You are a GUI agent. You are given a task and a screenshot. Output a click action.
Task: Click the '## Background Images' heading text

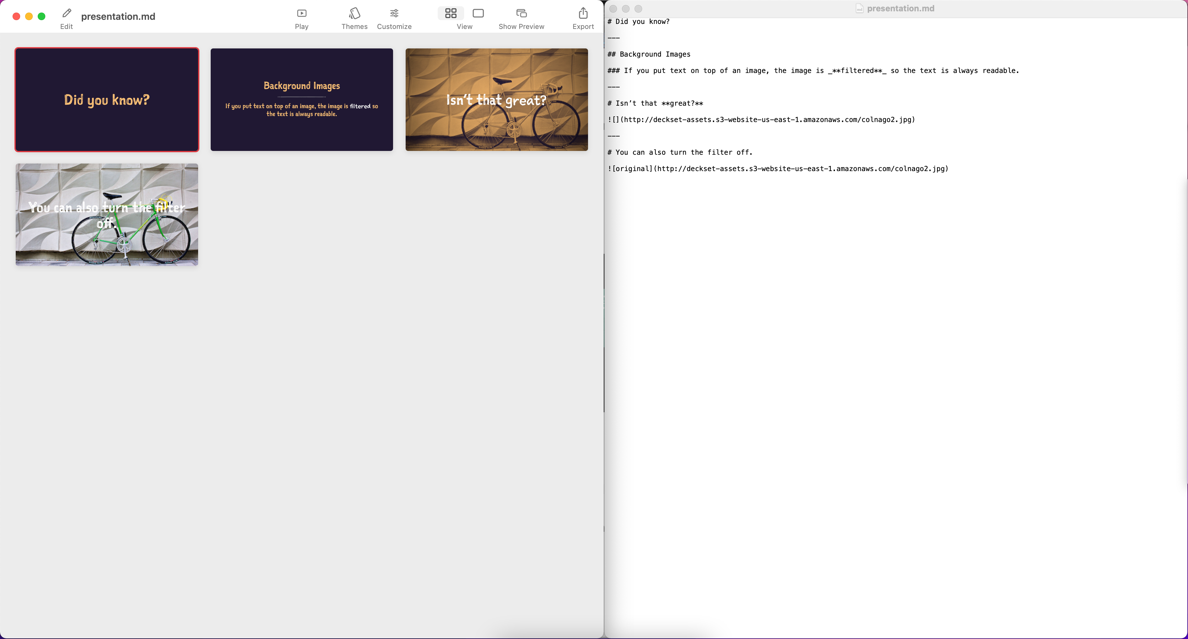pos(654,54)
